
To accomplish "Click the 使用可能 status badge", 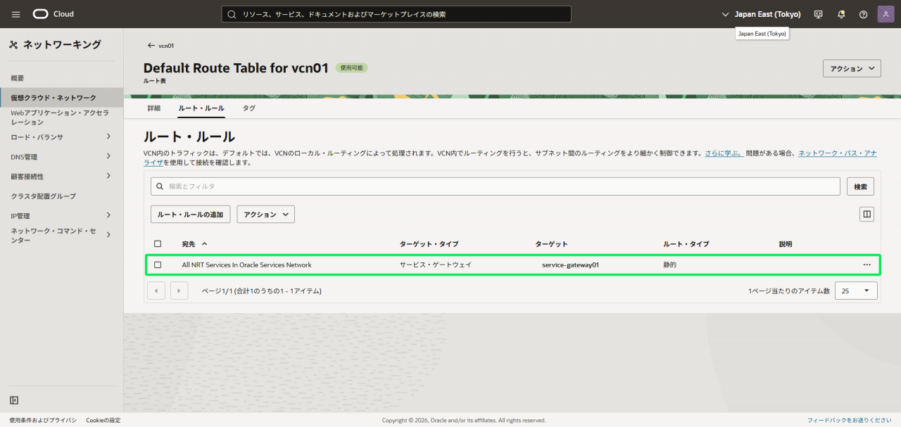I will 352,68.
